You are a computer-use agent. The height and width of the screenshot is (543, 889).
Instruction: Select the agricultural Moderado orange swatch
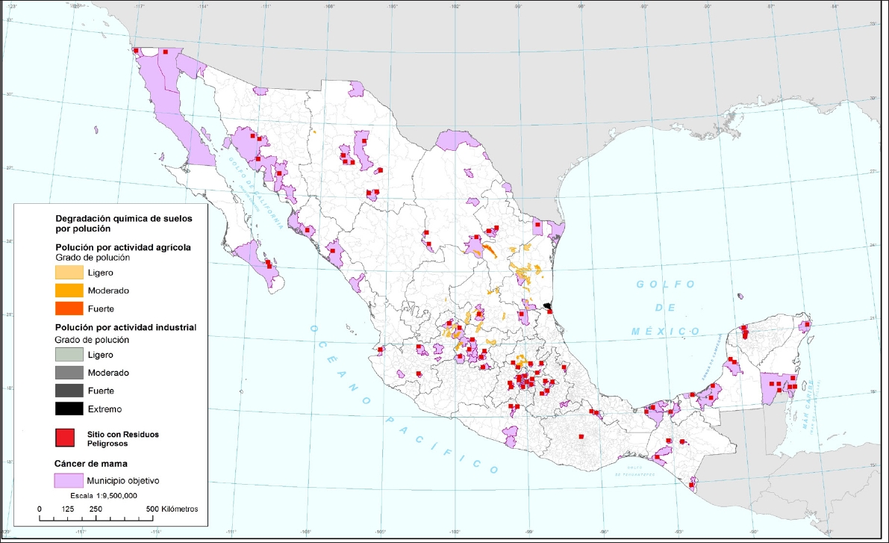[x=68, y=290]
